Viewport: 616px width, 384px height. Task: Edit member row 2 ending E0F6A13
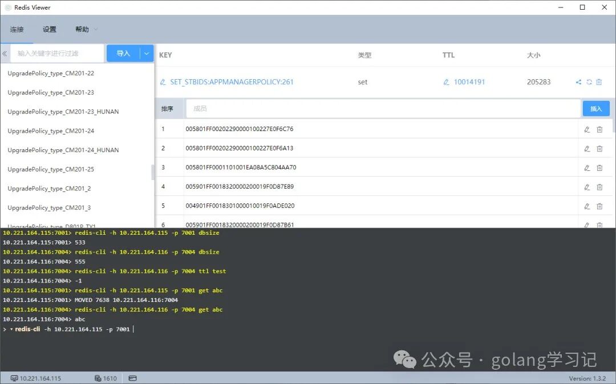tap(587, 149)
